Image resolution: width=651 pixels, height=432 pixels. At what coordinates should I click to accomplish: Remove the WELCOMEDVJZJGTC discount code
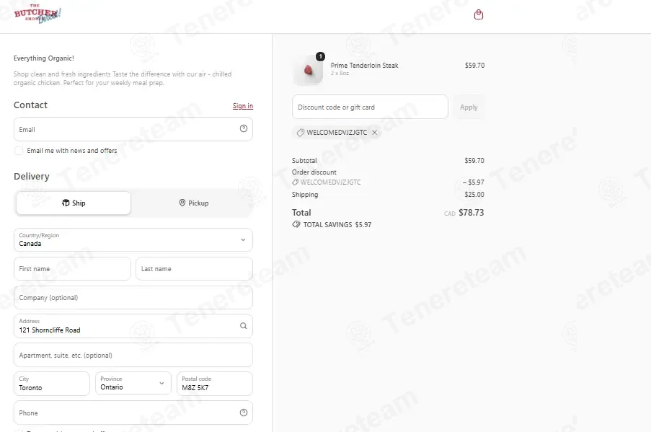(x=374, y=133)
